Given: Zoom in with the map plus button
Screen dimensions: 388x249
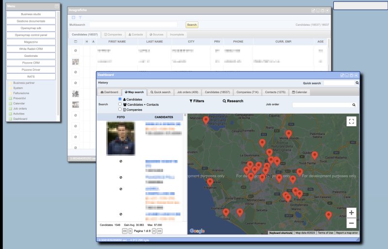Looking at the screenshot, I should click(x=351, y=213).
